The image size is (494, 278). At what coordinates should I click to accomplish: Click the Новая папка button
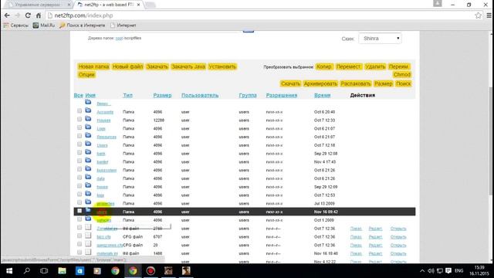[93, 66]
